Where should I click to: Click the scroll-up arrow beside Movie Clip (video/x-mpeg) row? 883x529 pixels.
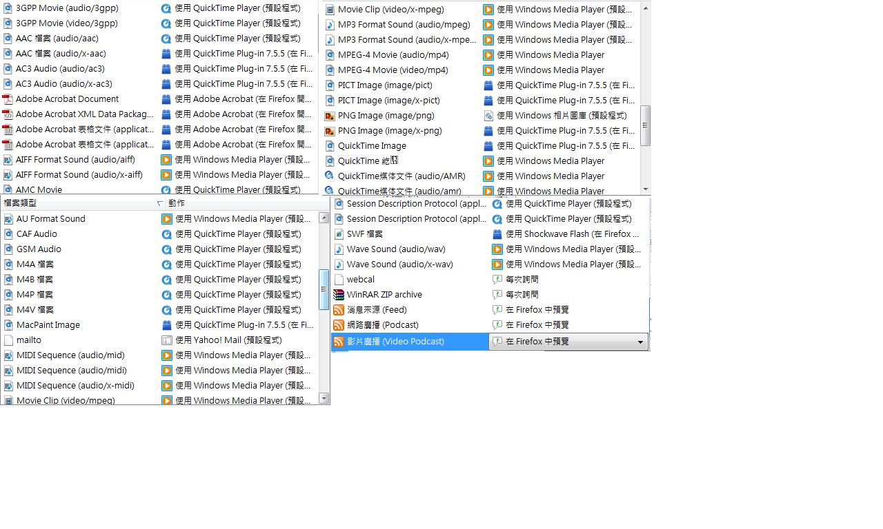coord(646,8)
